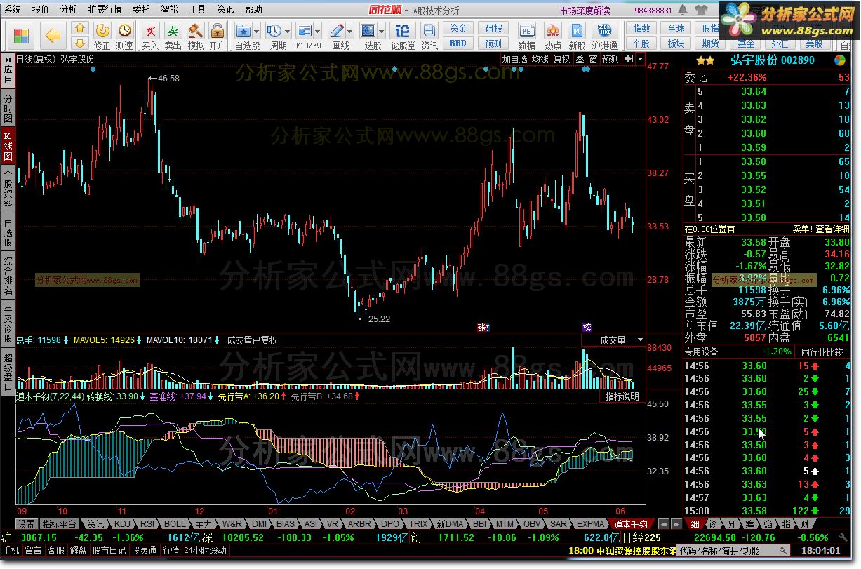Open 24小时滚动 news in status bar

(205, 551)
